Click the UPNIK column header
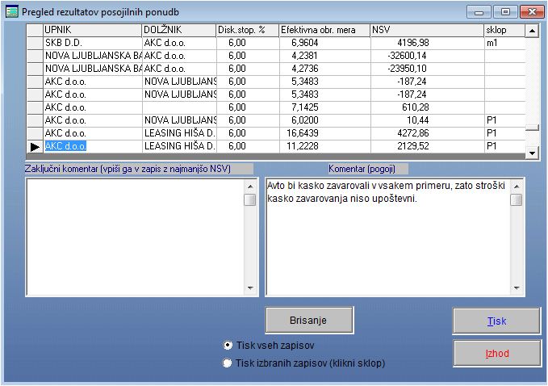 [92, 30]
